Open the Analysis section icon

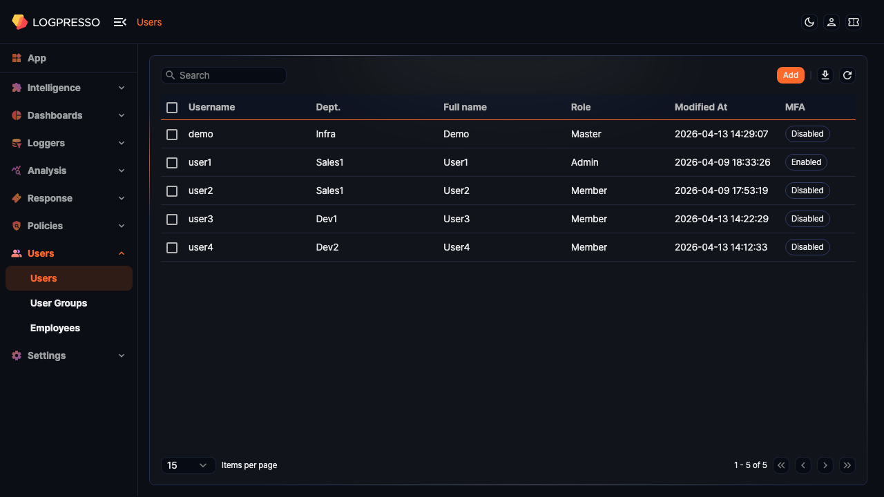pyautogui.click(x=17, y=170)
